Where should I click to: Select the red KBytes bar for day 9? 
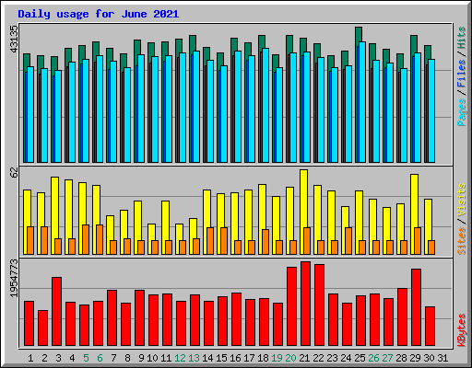tap(140, 317)
